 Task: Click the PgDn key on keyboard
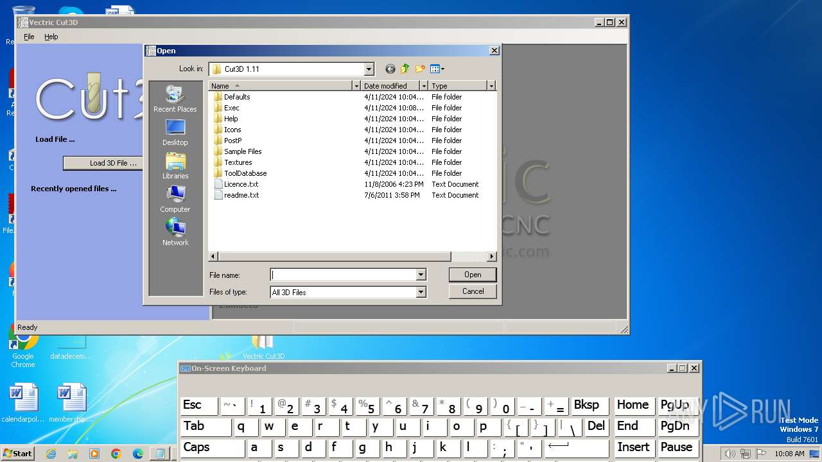coord(678,426)
